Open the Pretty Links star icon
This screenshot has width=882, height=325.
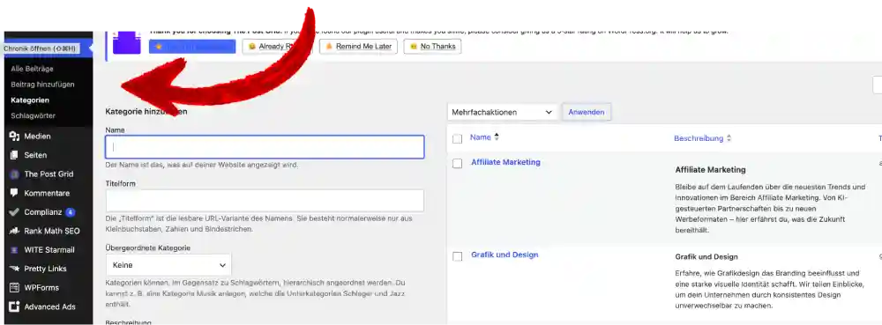(x=15, y=269)
